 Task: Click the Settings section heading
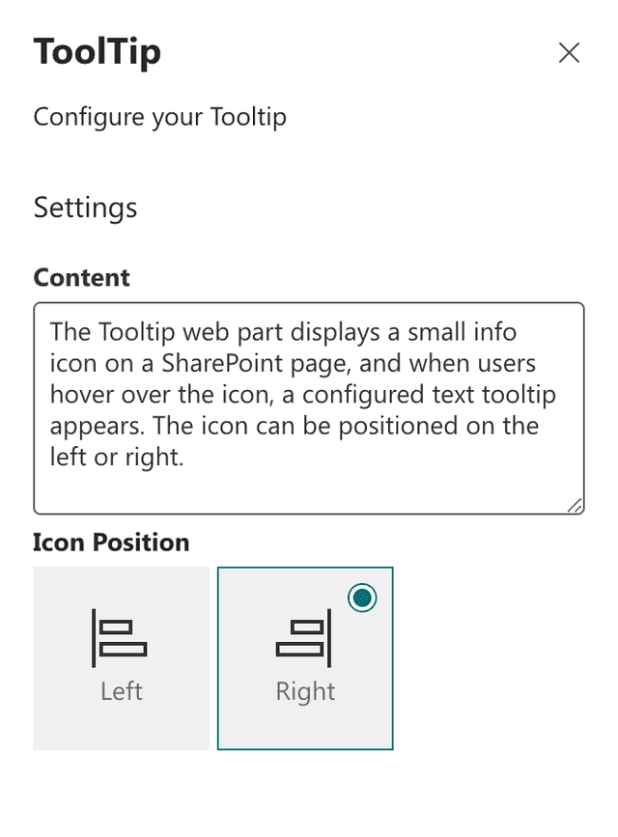85,208
